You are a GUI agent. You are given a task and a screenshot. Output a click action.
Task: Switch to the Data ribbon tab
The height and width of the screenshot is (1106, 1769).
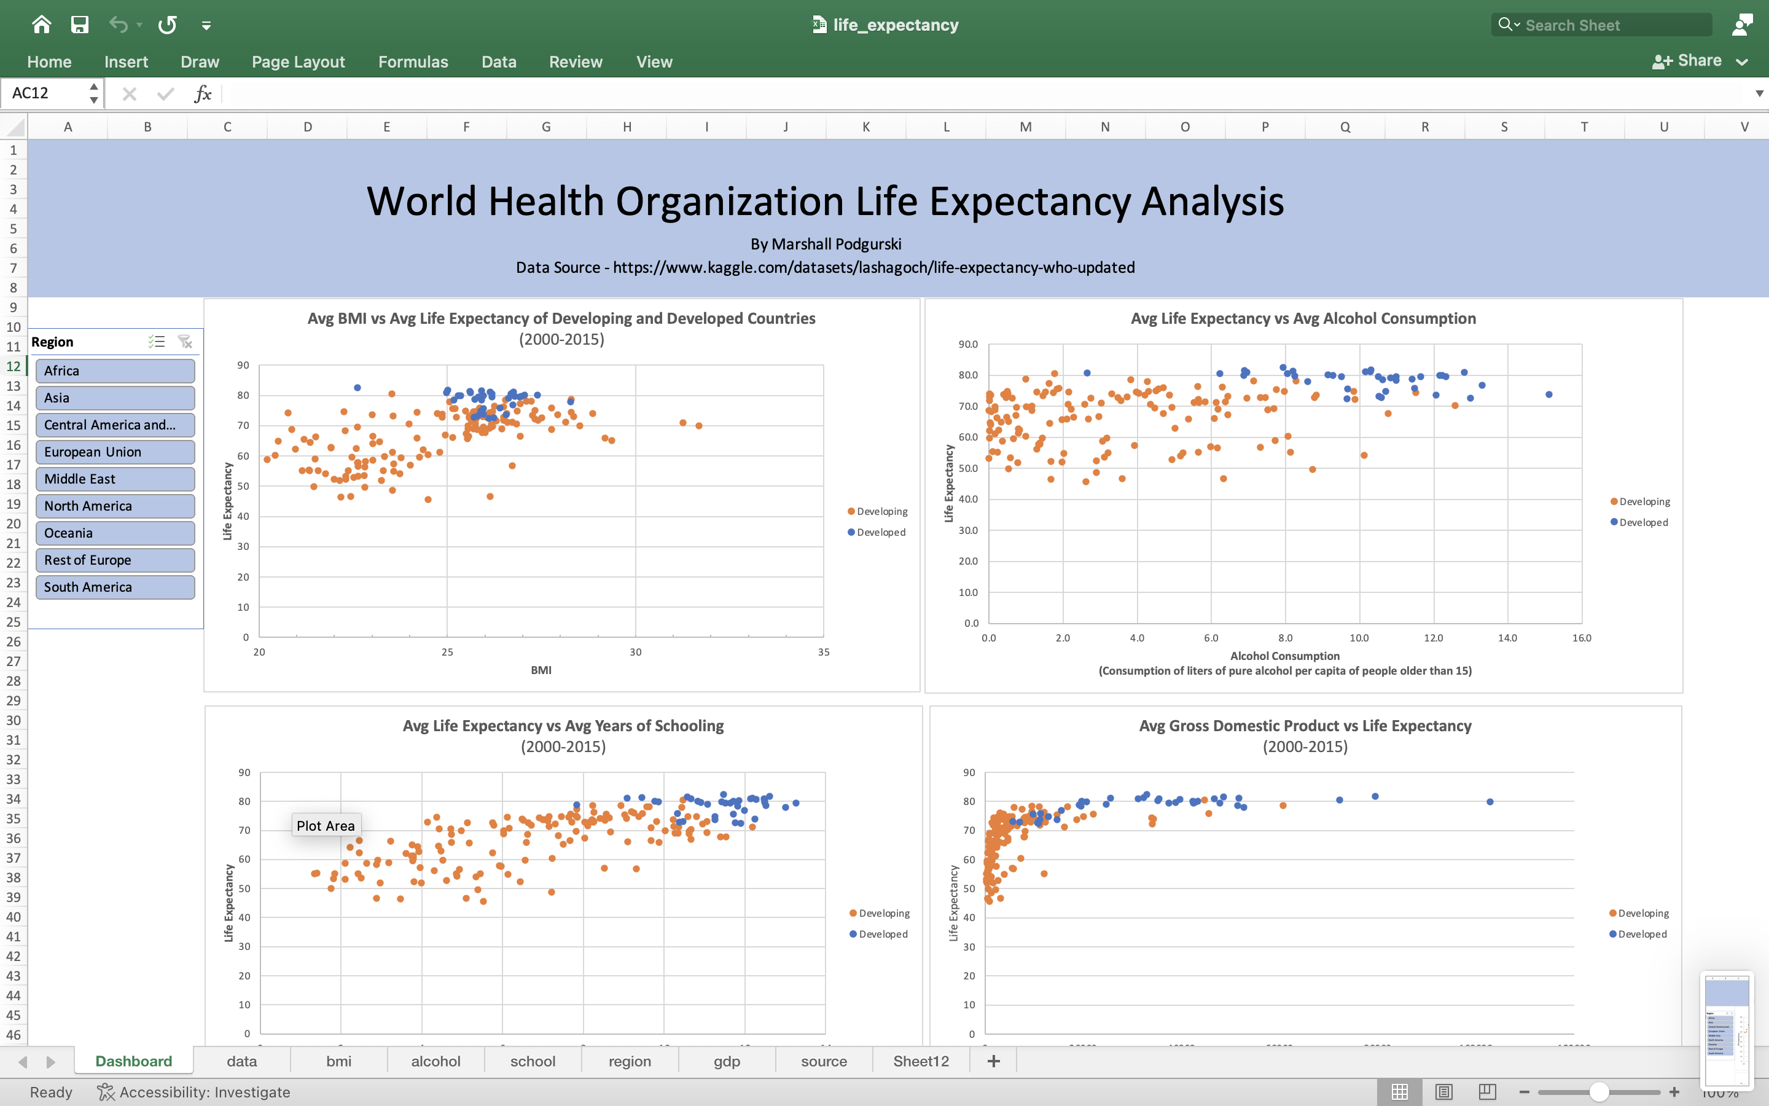499,61
